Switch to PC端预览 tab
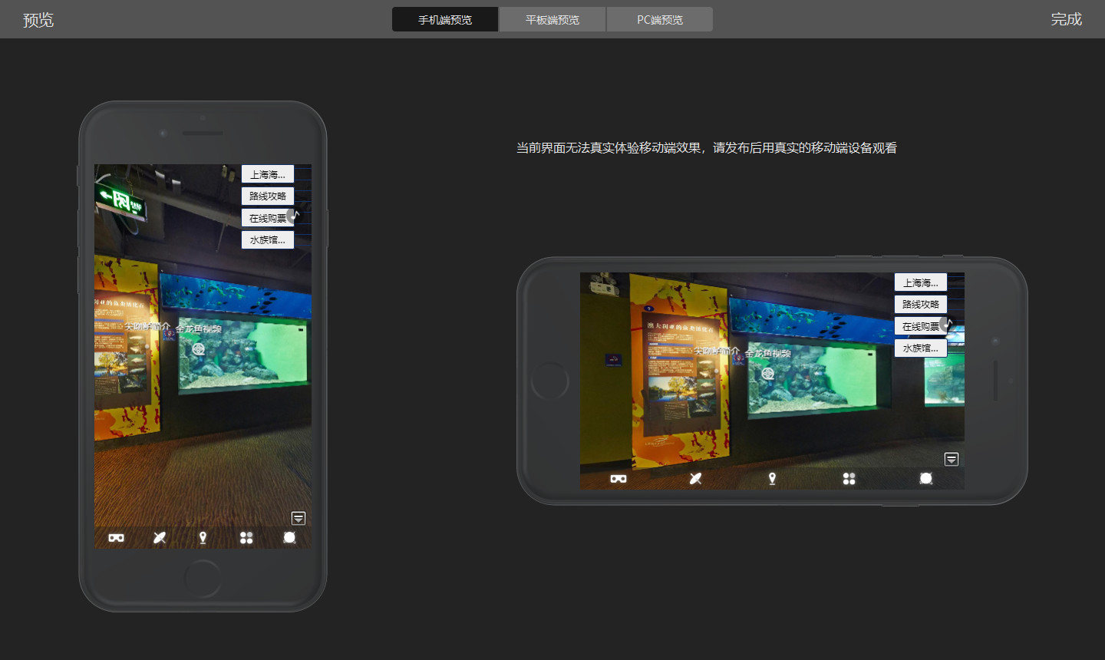Image resolution: width=1105 pixels, height=660 pixels. point(660,20)
